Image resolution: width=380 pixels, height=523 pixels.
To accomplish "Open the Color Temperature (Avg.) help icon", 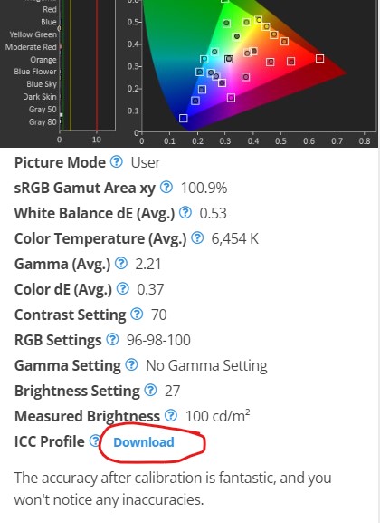I will 197,237.
